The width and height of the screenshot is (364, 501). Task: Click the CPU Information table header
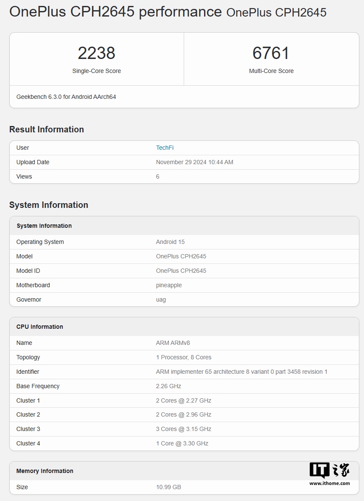(39, 327)
